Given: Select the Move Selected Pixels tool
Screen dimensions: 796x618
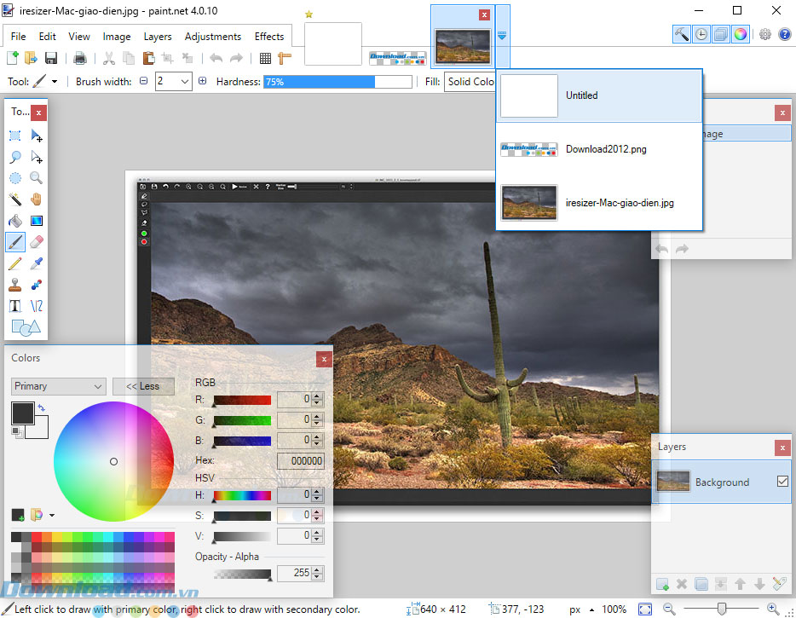Looking at the screenshot, I should pos(37,136).
